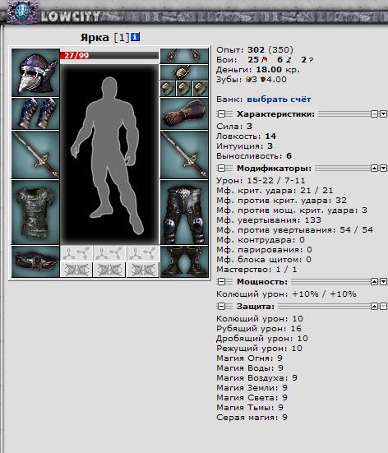Click the gloves equipment slot

184,113
